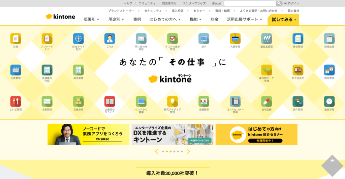Open the 物件管理 app icon
The height and width of the screenshot is (179, 345).
pos(329,70)
